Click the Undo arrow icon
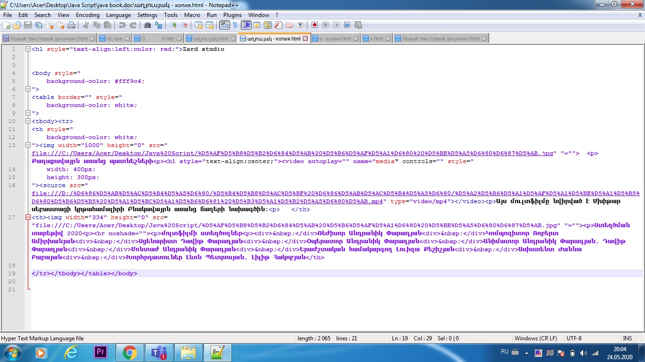The width and height of the screenshot is (645, 362). click(x=122, y=25)
